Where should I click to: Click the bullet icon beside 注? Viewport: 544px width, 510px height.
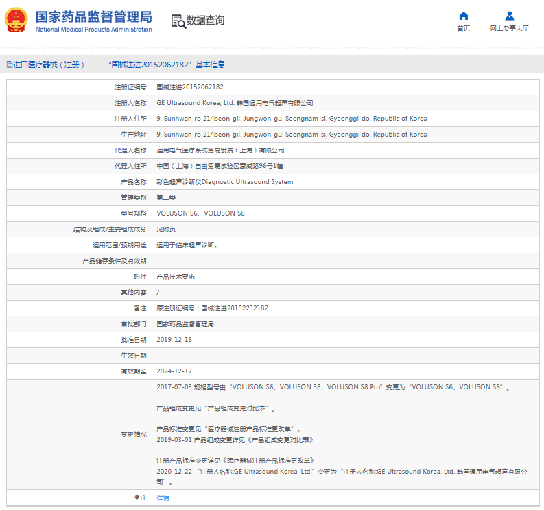137,498
